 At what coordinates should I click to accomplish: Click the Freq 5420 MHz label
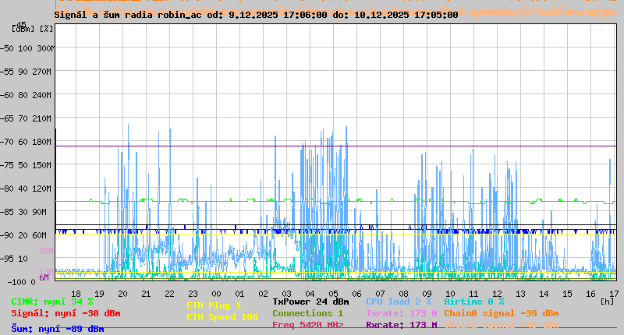click(x=307, y=325)
